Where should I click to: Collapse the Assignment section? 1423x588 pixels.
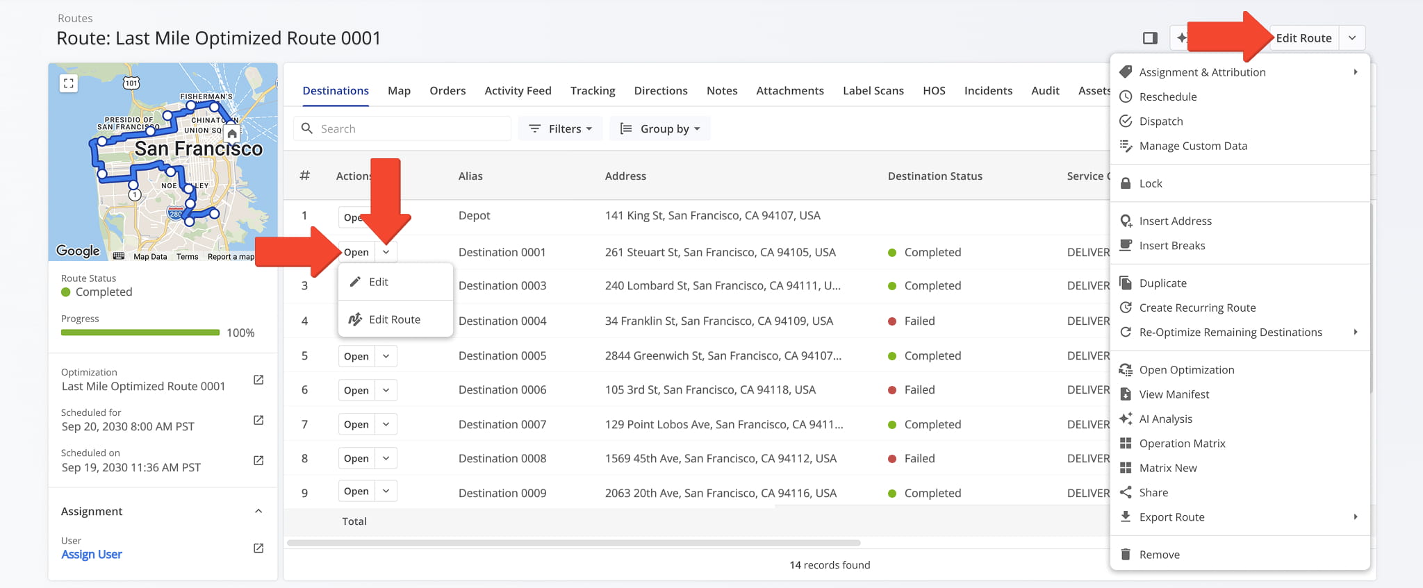258,511
